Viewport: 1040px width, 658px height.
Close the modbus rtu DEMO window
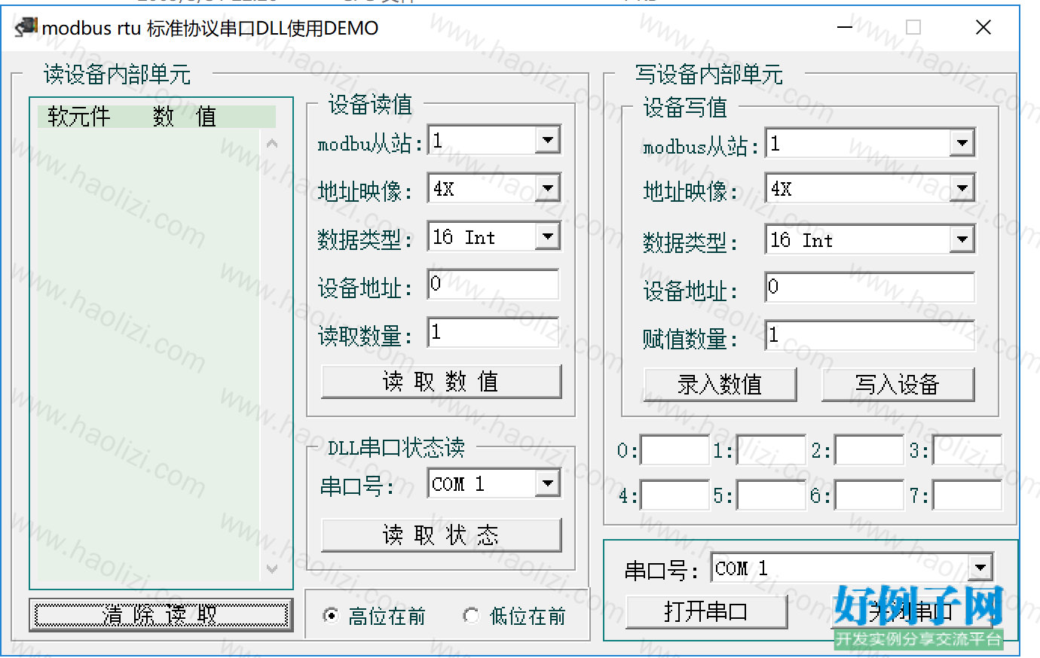(x=983, y=27)
